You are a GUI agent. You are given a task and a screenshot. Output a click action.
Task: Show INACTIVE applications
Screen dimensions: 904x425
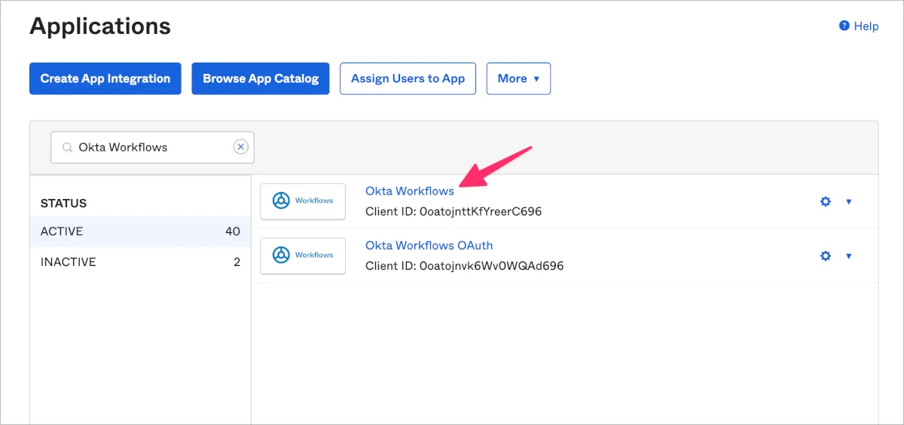click(139, 262)
